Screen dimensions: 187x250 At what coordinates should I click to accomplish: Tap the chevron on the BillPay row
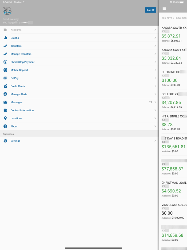pos(155,78)
